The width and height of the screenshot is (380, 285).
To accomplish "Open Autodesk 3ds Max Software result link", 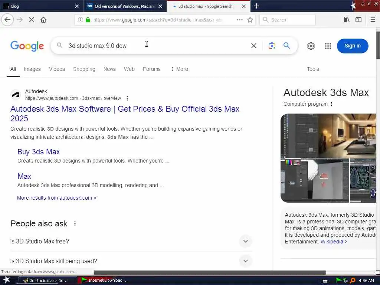I will tap(125, 114).
